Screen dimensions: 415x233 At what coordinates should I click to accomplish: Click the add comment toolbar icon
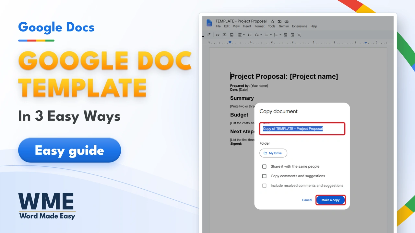point(224,35)
